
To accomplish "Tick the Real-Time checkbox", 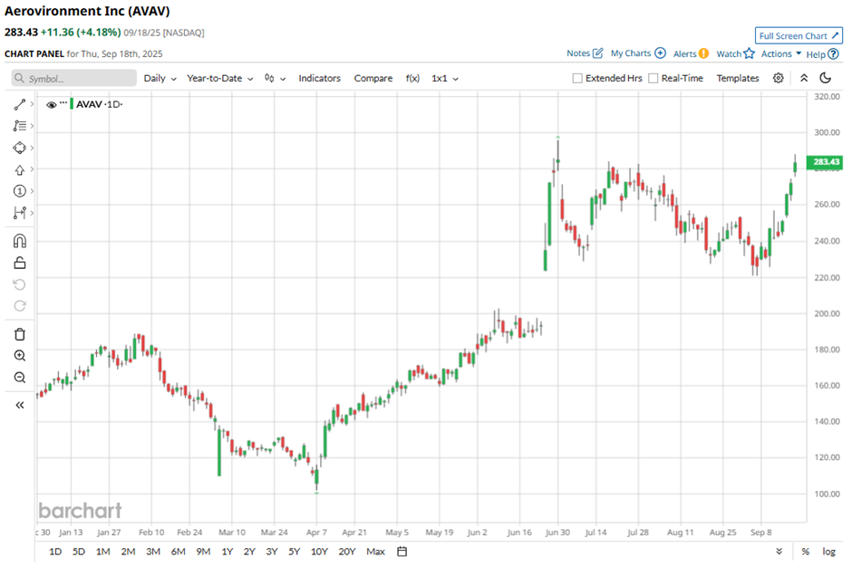I will coord(654,78).
